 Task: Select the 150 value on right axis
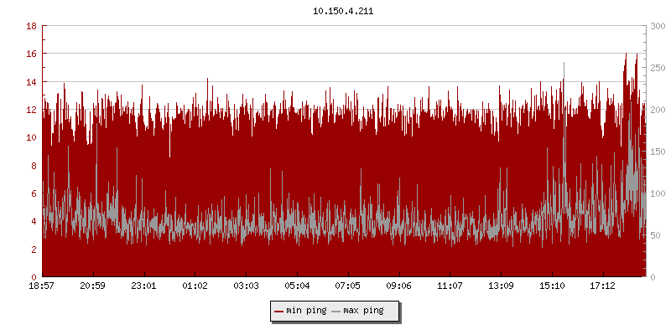pos(657,152)
